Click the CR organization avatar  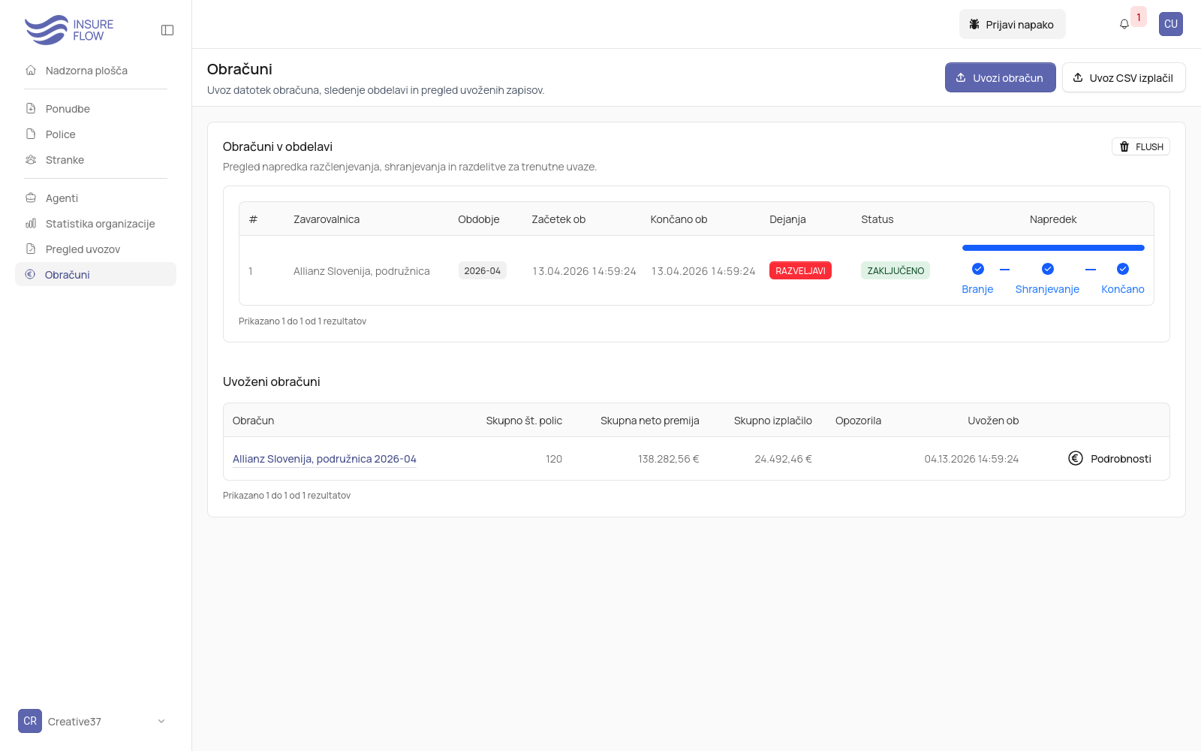point(30,721)
